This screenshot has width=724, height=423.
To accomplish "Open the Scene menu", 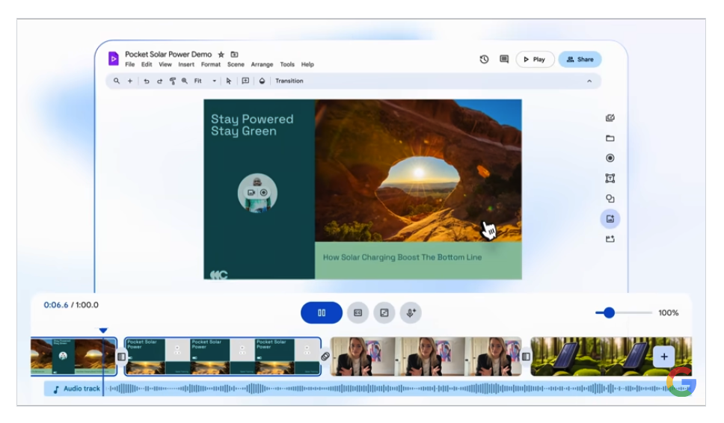I will pyautogui.click(x=236, y=65).
